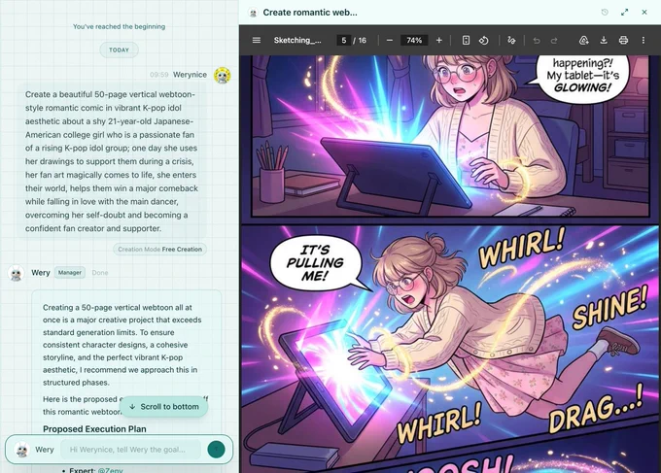Undo the last annotation
The width and height of the screenshot is (661, 473).
537,41
